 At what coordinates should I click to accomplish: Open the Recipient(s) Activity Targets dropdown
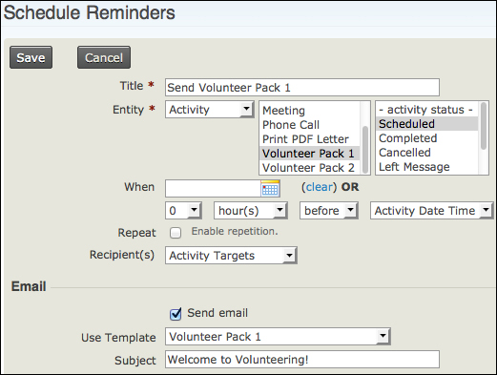[x=231, y=256]
